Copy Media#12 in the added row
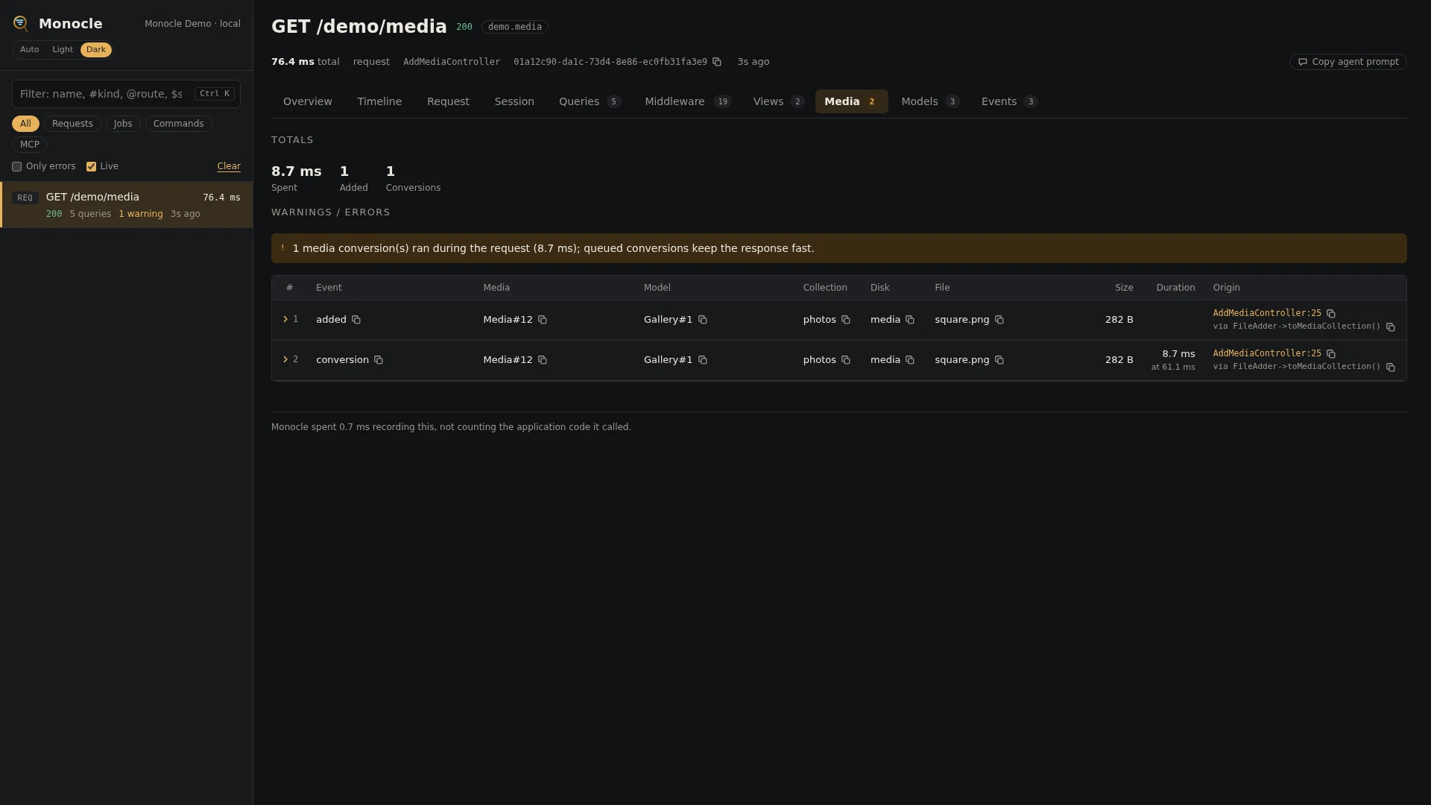 coord(543,320)
